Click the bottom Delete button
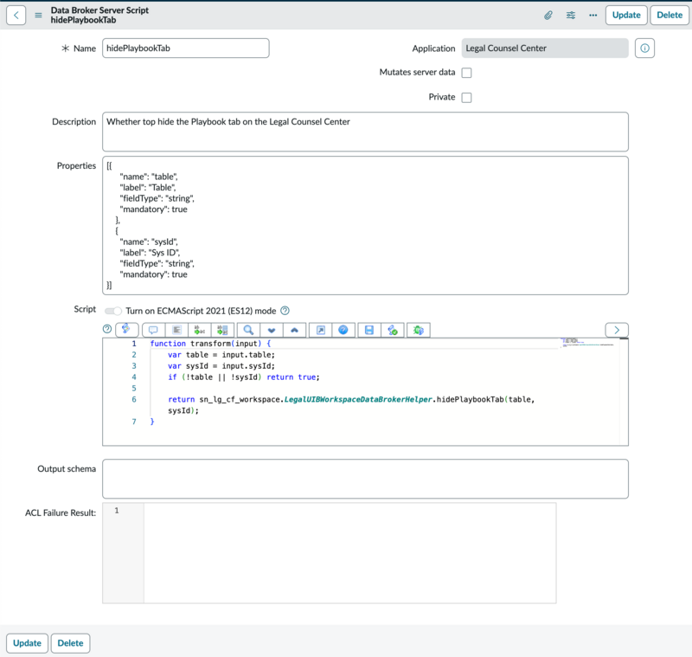 70,643
